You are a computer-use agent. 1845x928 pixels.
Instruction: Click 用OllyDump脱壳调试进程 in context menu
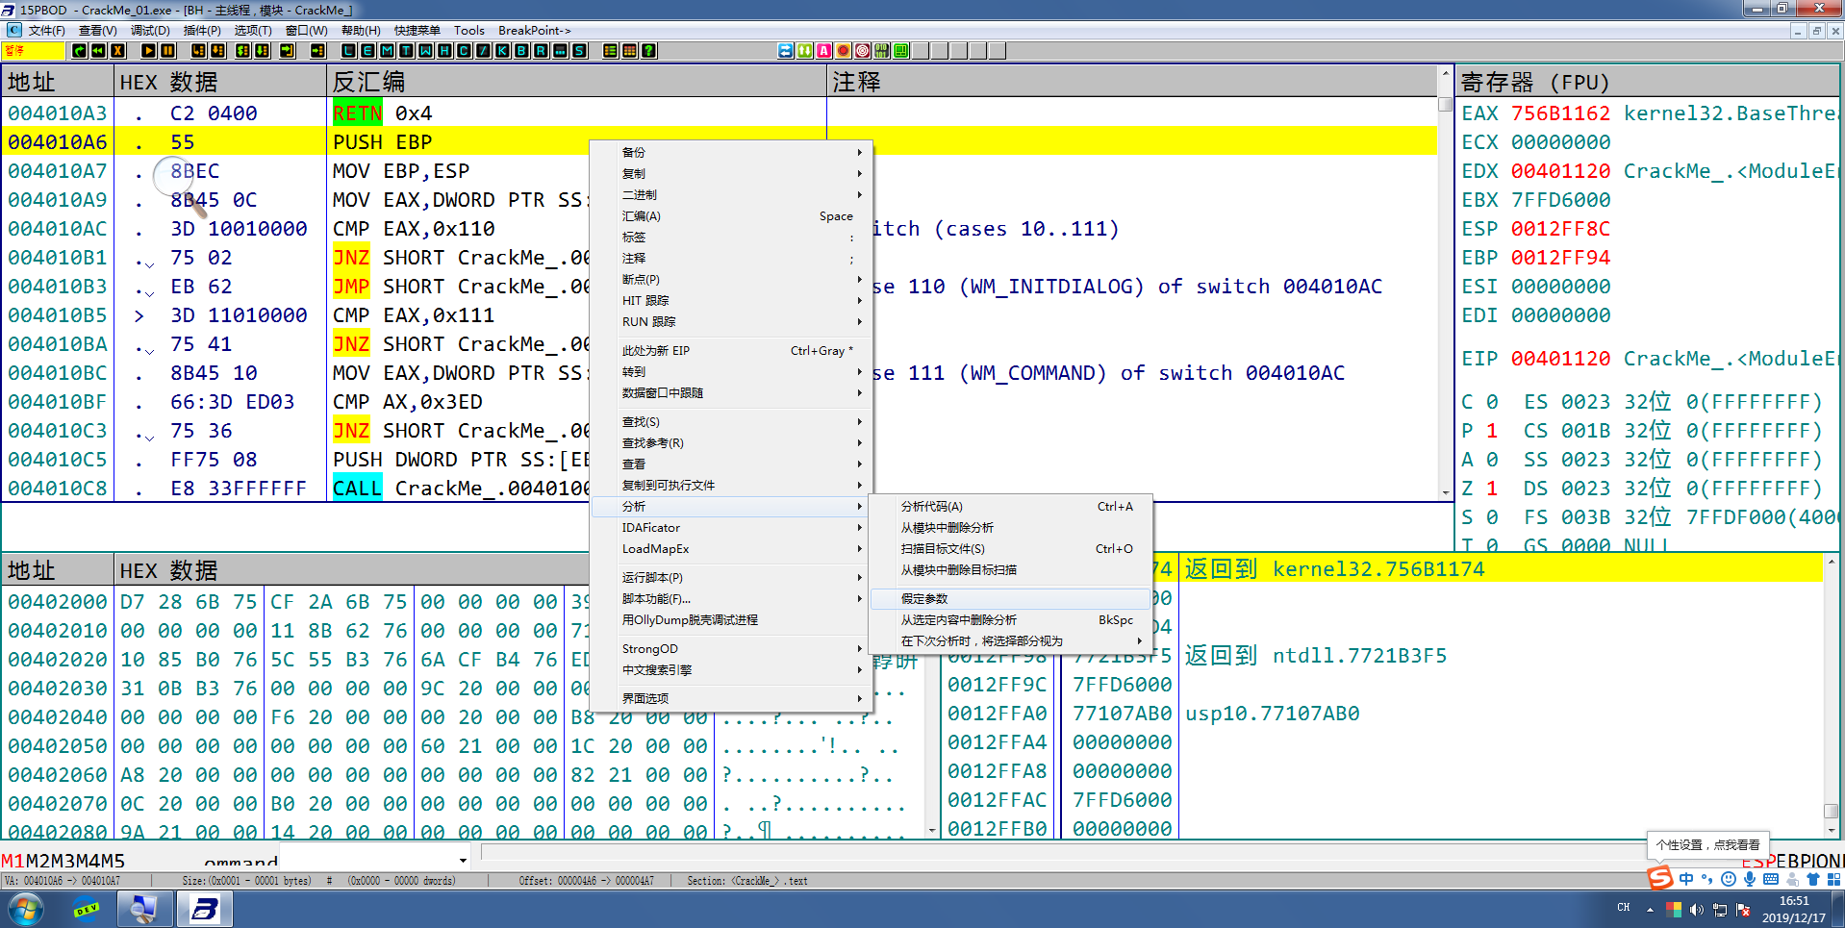(731, 620)
